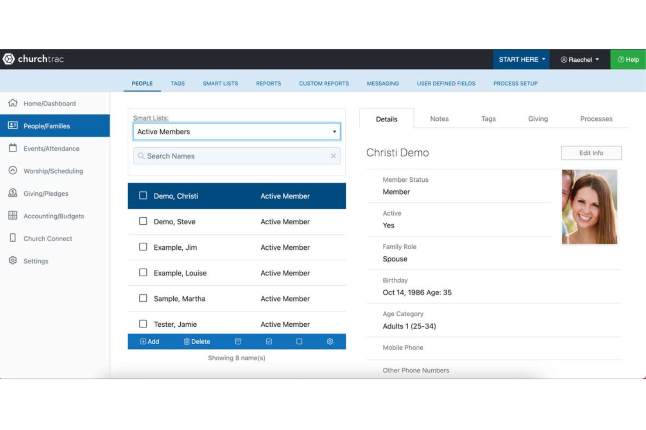Switch to the Tags detail tab
The image size is (646, 430).
tap(488, 119)
